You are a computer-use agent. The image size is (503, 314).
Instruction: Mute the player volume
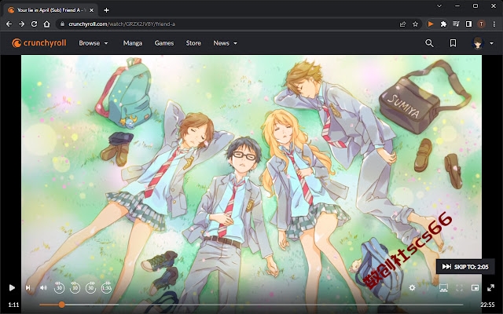coord(43,288)
